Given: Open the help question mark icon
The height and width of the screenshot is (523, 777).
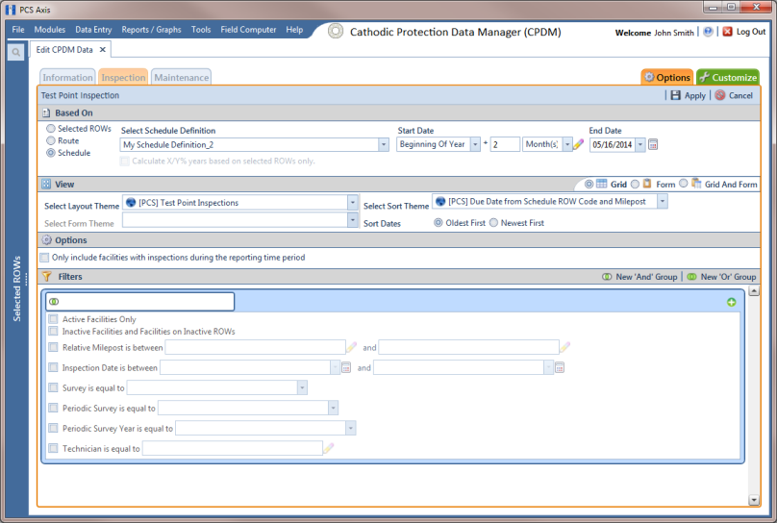Looking at the screenshot, I should point(708,32).
